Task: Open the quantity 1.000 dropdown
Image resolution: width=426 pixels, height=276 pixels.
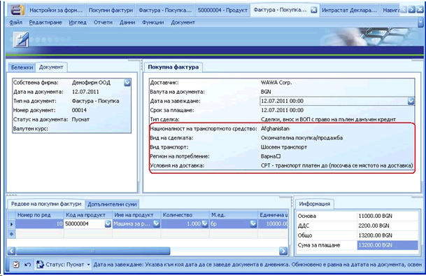Action: tap(204, 223)
